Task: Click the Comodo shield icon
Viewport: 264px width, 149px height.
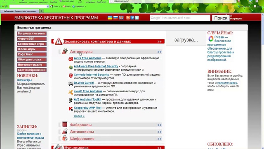Action: [x=71, y=75]
